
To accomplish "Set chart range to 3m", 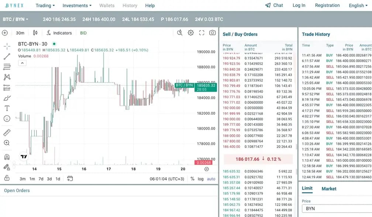I will [23, 179].
